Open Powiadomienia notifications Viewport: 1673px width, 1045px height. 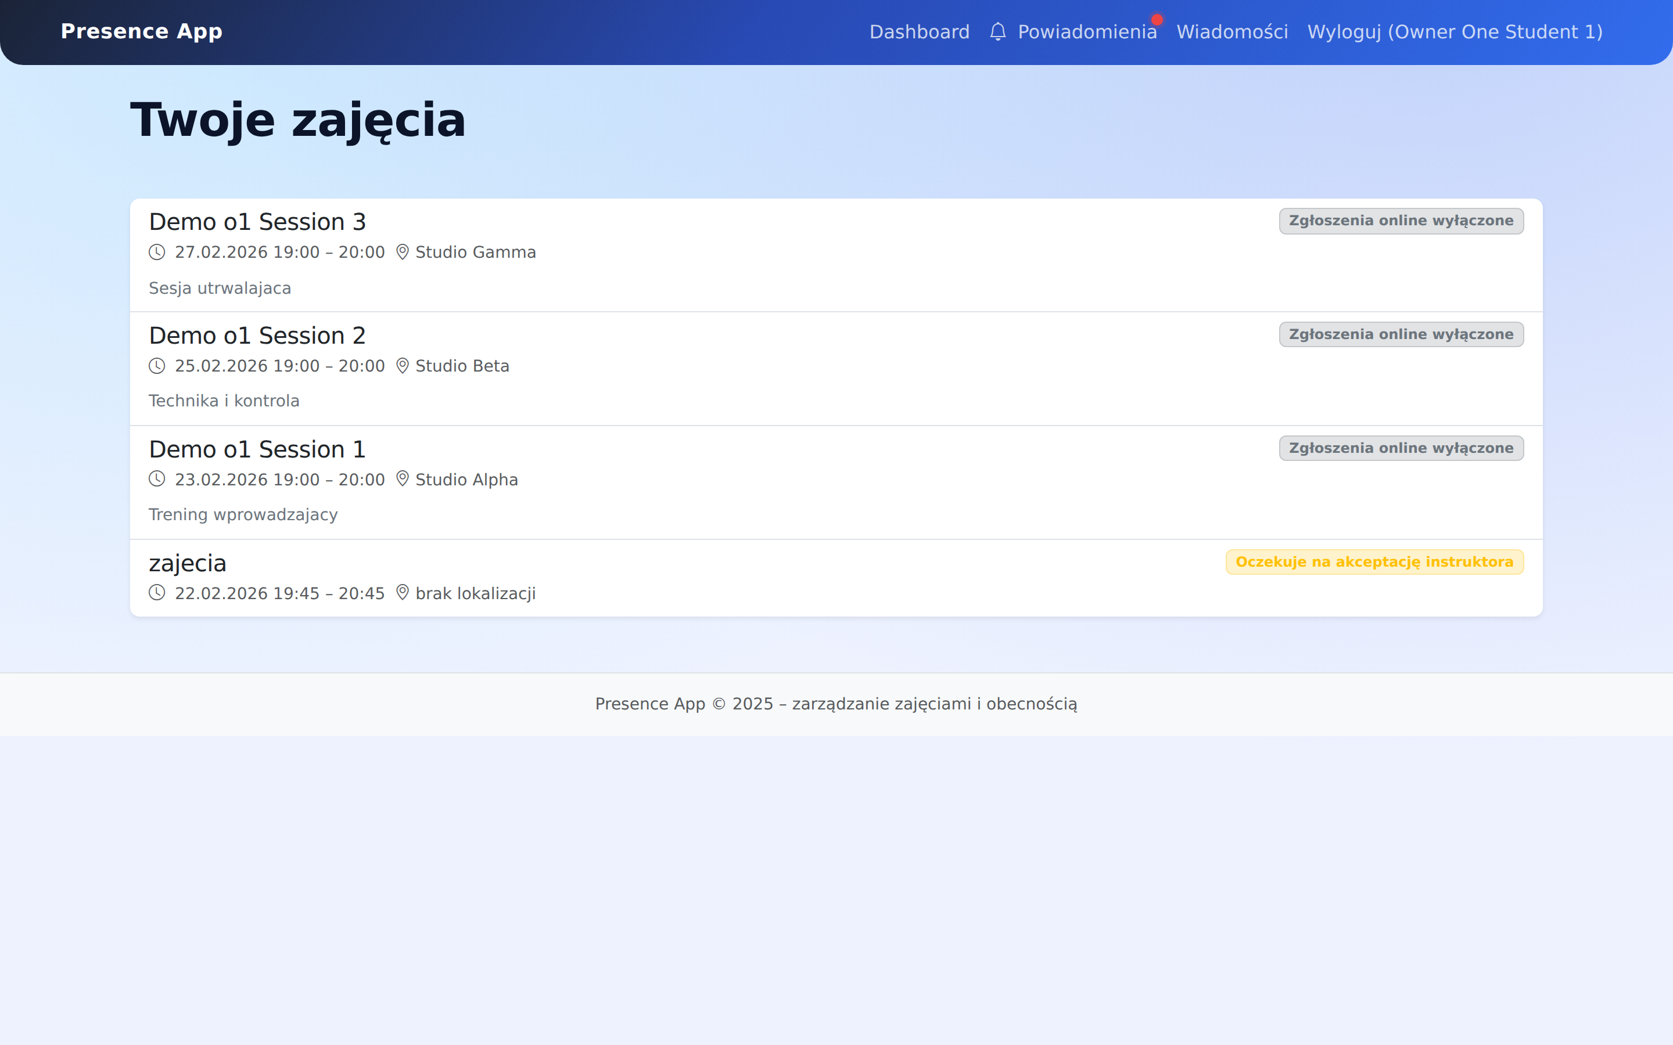click(x=1087, y=32)
